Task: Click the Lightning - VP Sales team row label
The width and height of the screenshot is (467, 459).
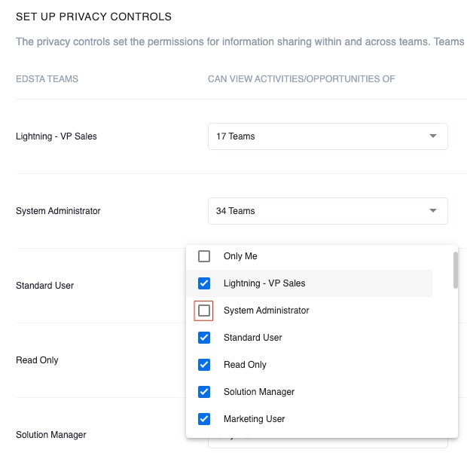Action: [56, 136]
